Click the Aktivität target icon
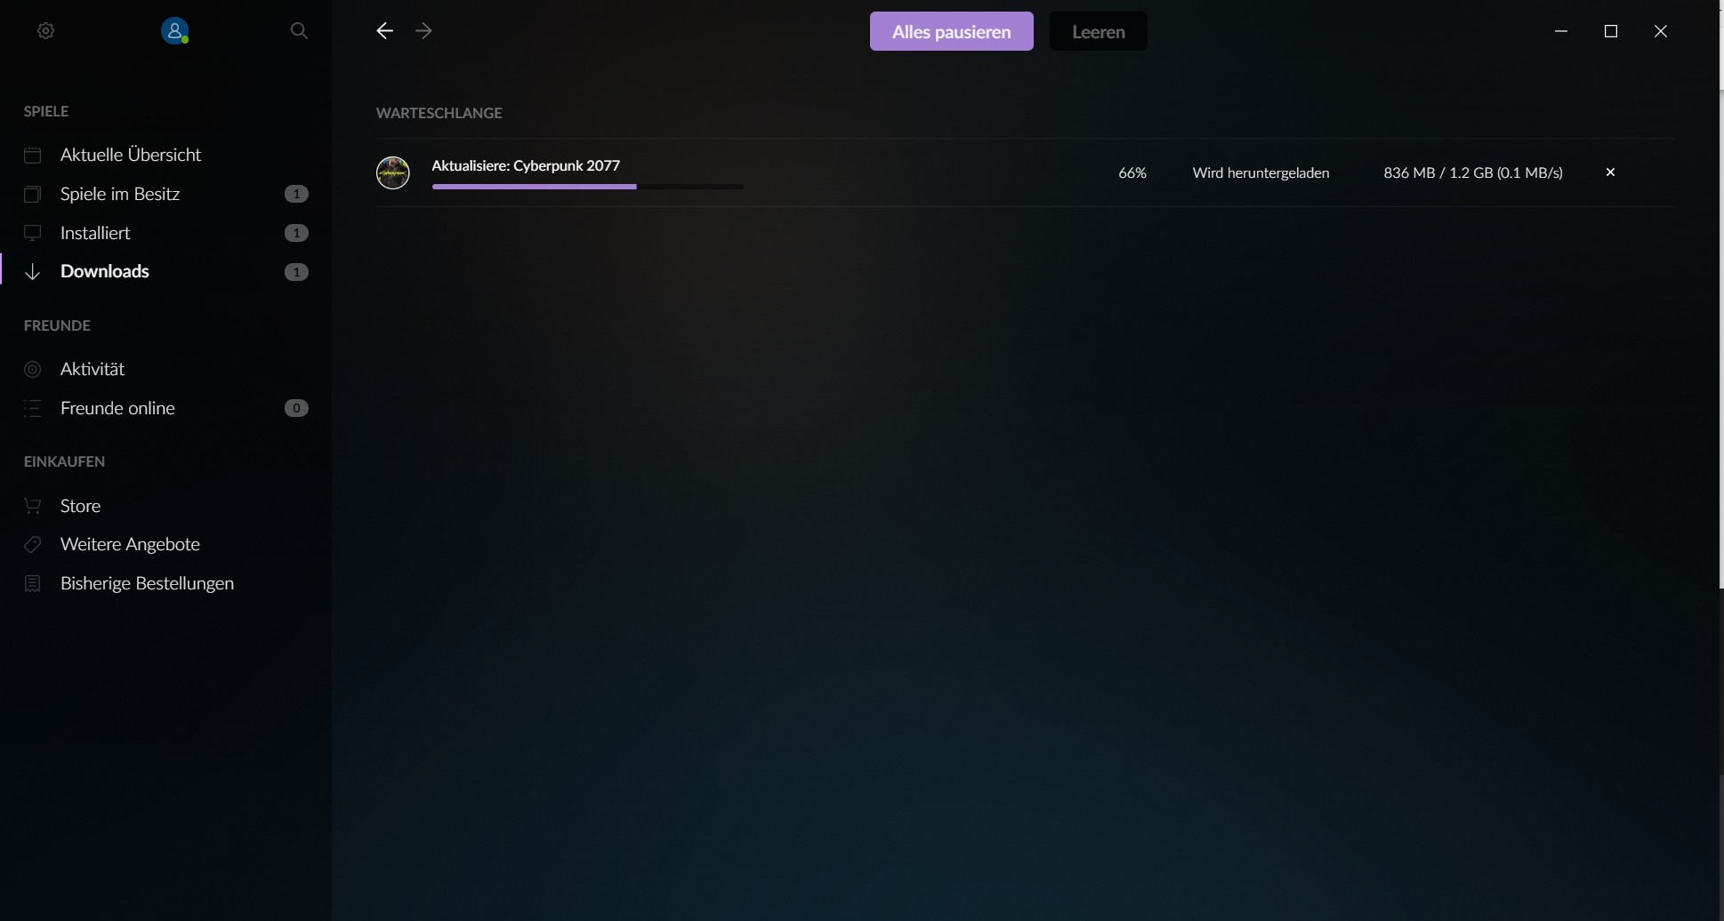This screenshot has height=921, width=1724. 33,369
